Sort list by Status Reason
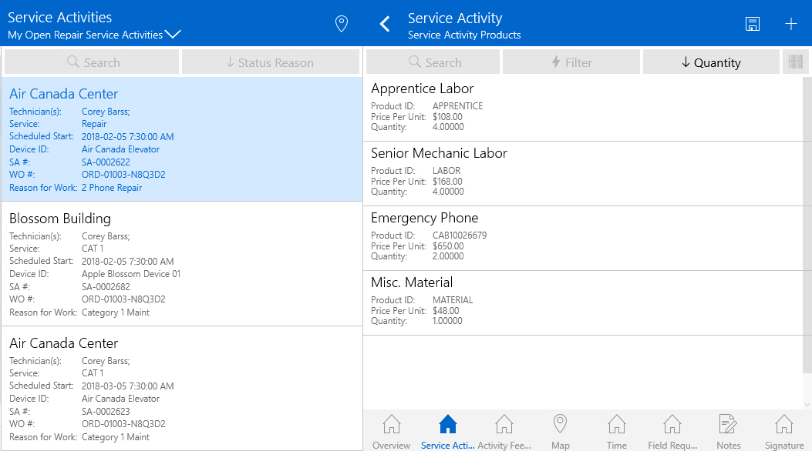This screenshot has height=451, width=812. point(270,62)
